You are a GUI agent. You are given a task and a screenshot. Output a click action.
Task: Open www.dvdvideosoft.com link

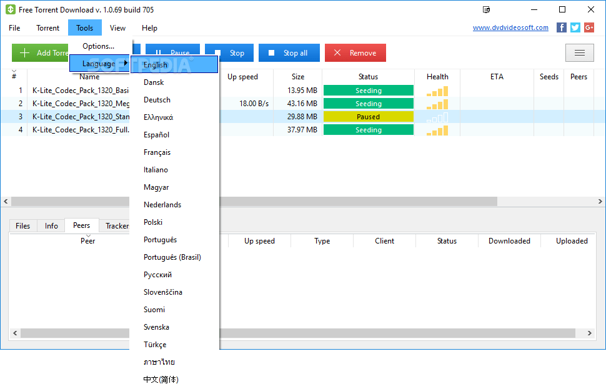pyautogui.click(x=510, y=27)
